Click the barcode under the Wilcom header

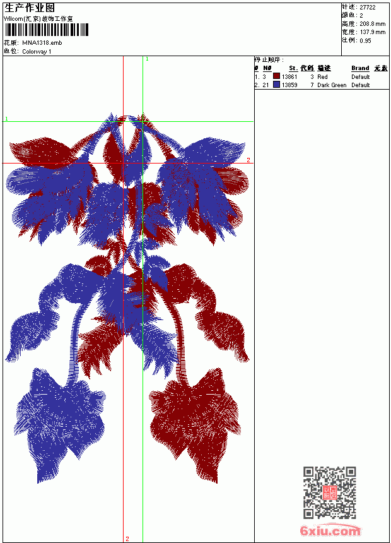47,30
